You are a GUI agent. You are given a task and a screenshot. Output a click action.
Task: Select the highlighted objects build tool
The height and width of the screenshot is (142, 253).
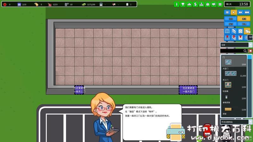[x=247, y=31]
